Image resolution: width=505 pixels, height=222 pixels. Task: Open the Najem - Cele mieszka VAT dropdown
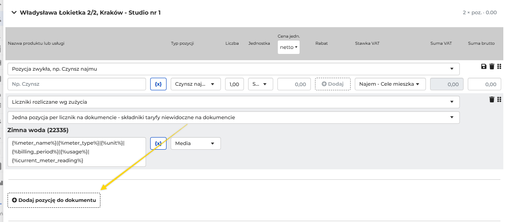(x=390, y=84)
